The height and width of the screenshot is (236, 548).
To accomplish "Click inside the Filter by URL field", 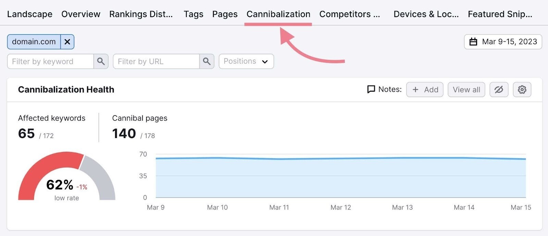I will [156, 61].
